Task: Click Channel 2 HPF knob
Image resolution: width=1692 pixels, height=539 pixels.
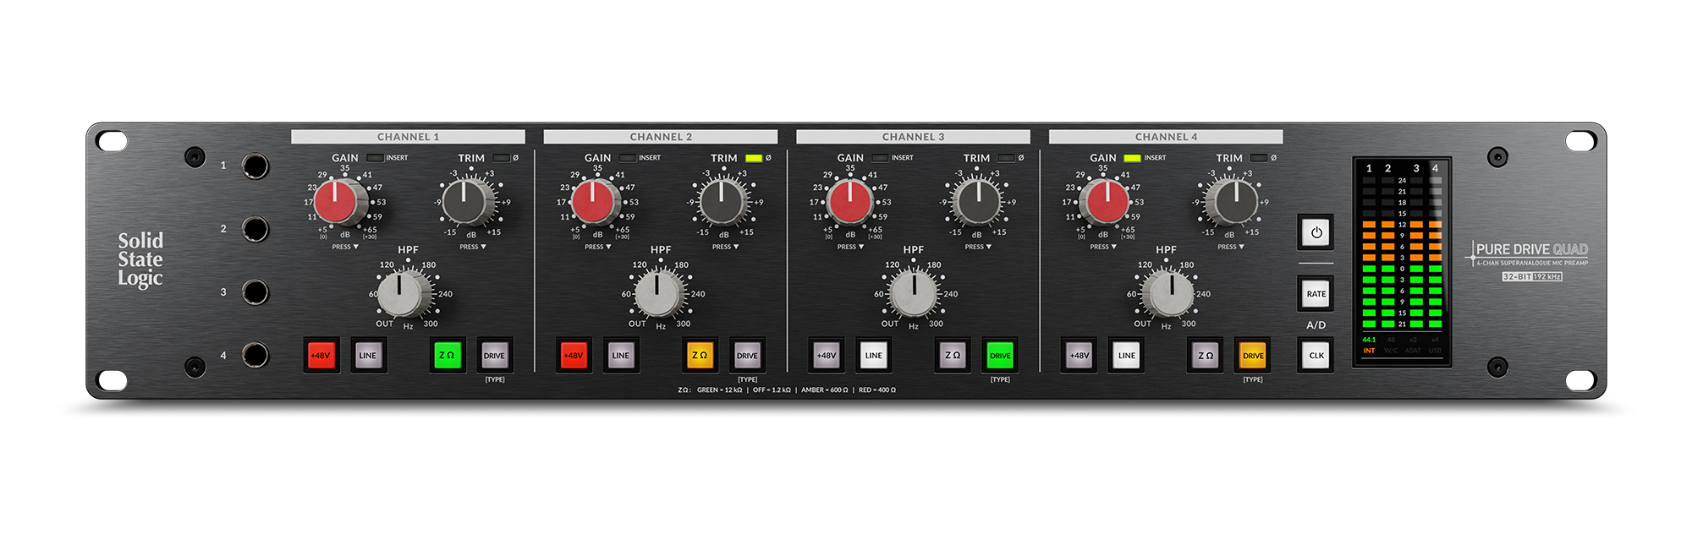Action: click(658, 294)
